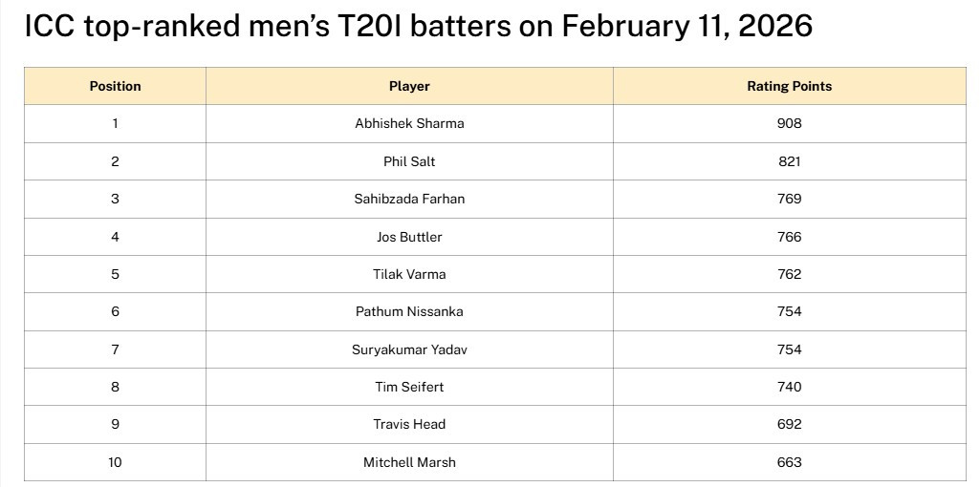Click the 908 rating points value
This screenshot has height=487, width=980.
coord(790,123)
